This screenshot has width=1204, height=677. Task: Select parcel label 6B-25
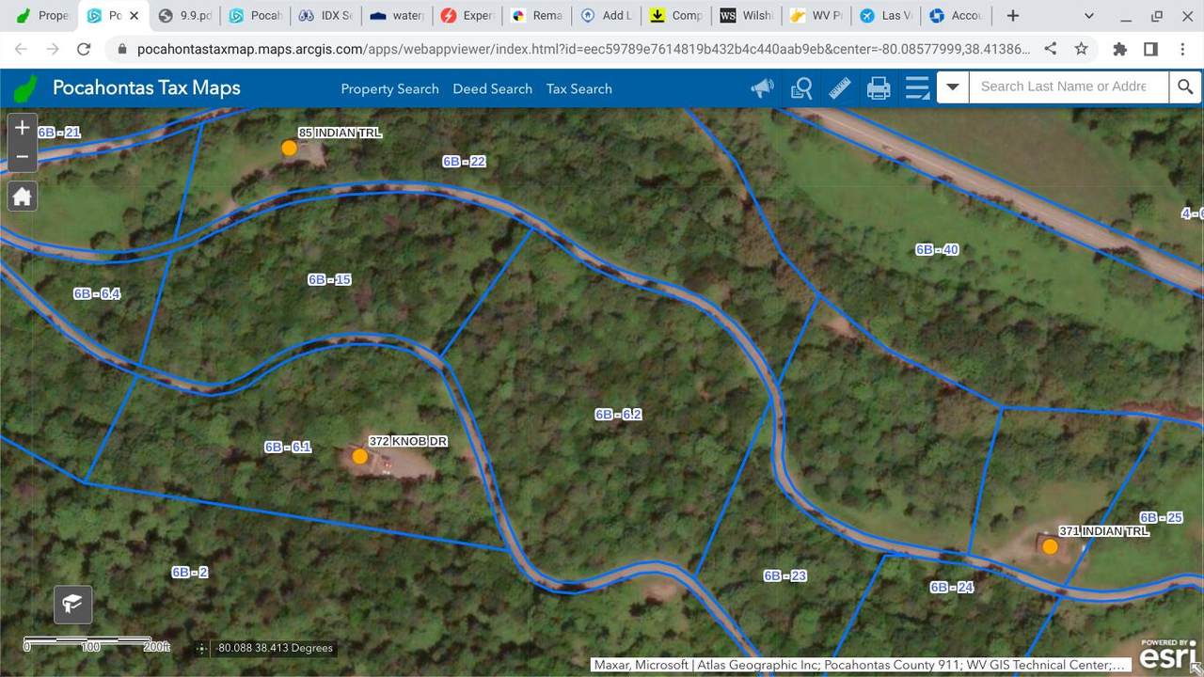pos(1161,518)
